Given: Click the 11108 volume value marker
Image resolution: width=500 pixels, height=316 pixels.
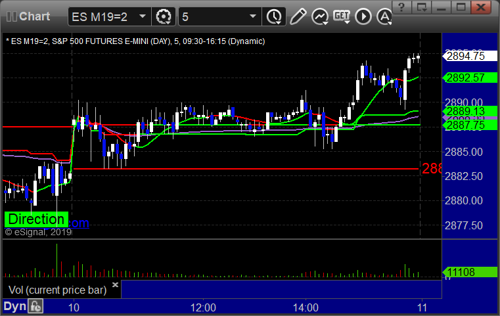Looking at the screenshot, I should coord(470,272).
